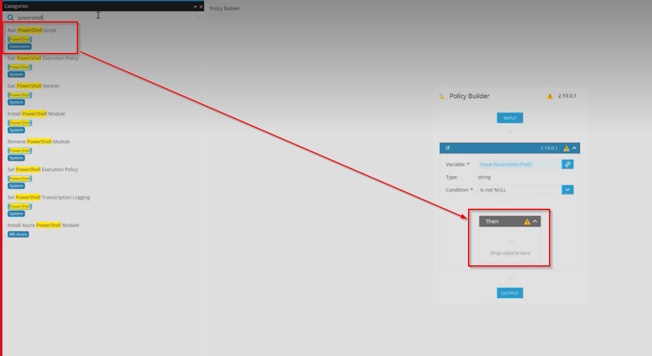This screenshot has width=652, height=356.
Task: Click the Extensions tag under Run PowerShell Script
Action: [19, 46]
